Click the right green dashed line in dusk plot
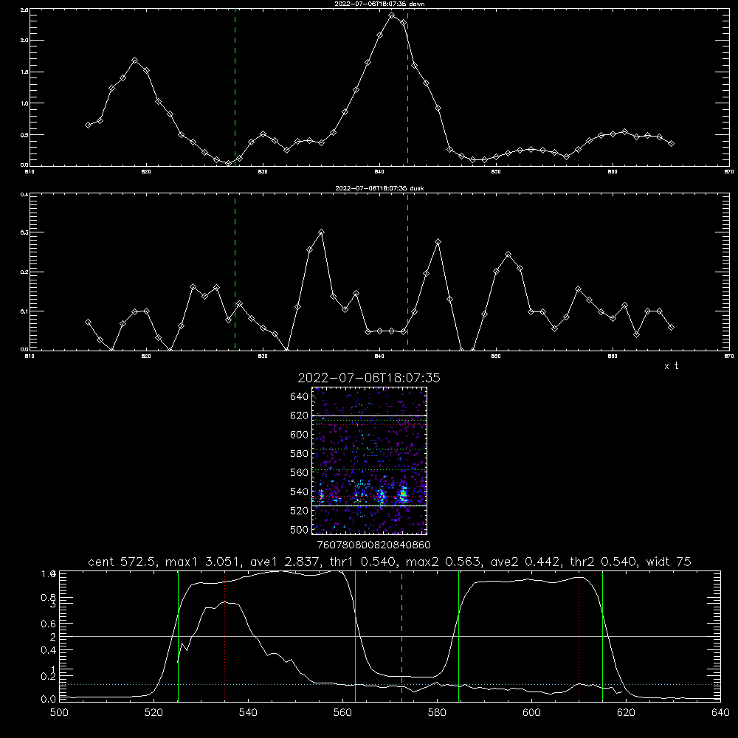The height and width of the screenshot is (738, 738). (407, 272)
